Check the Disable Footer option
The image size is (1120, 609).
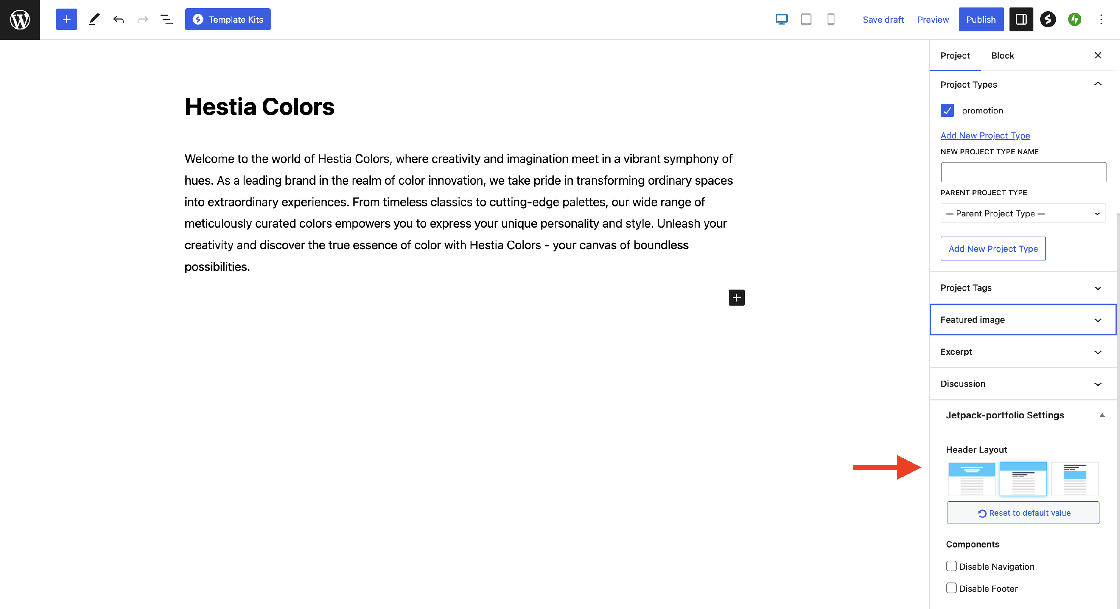(951, 588)
